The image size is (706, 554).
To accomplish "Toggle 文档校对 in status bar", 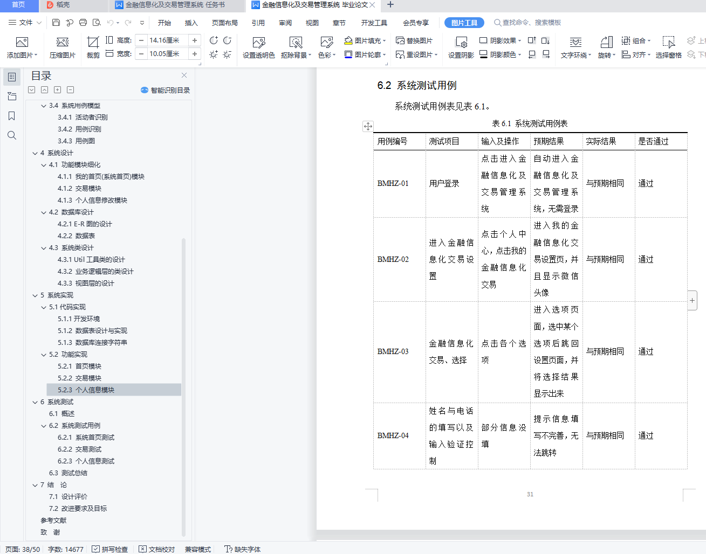I will 157,549.
